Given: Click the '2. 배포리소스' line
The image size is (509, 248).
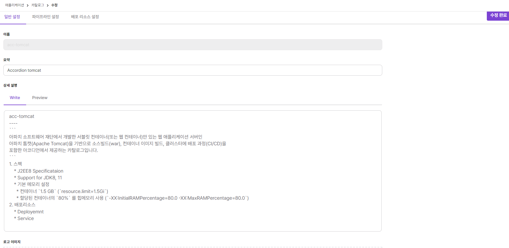Looking at the screenshot, I should (22, 205).
